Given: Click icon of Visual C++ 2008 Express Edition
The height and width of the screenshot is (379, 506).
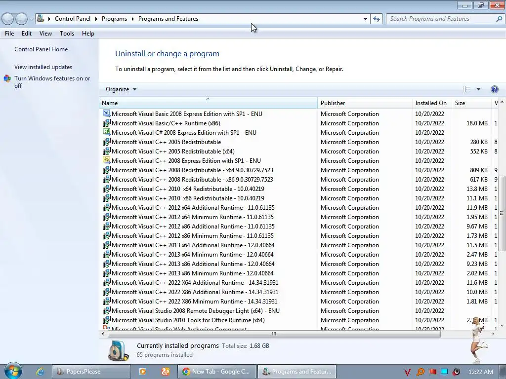Looking at the screenshot, I should tap(106, 160).
